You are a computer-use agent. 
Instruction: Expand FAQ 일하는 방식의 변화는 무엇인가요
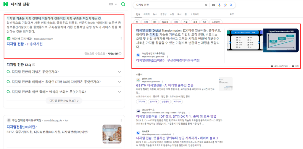tap(64, 92)
